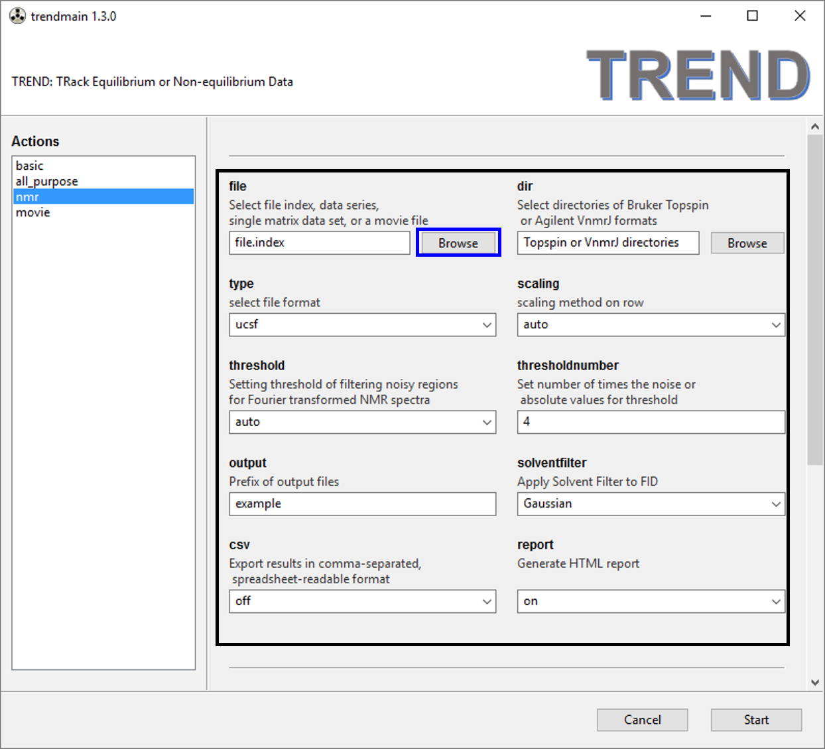Click the scrollbar down arrow
Screen dimensions: 825x749
tap(815, 682)
